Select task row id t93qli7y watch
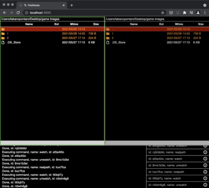The image size is (209, 188). [177, 178]
